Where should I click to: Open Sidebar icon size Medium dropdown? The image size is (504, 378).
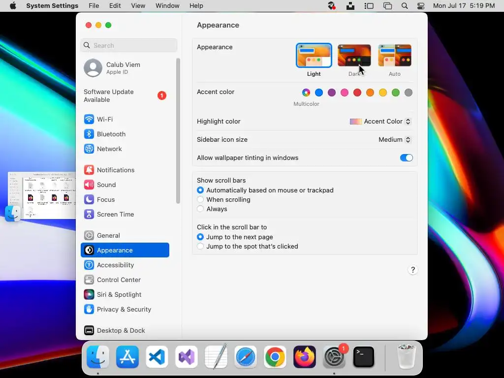tap(395, 139)
